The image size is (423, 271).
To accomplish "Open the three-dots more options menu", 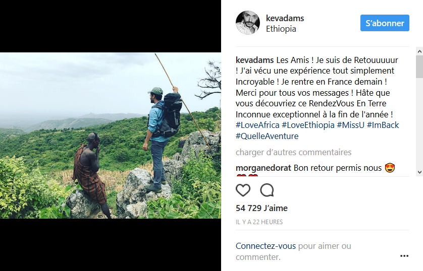I will tap(404, 256).
